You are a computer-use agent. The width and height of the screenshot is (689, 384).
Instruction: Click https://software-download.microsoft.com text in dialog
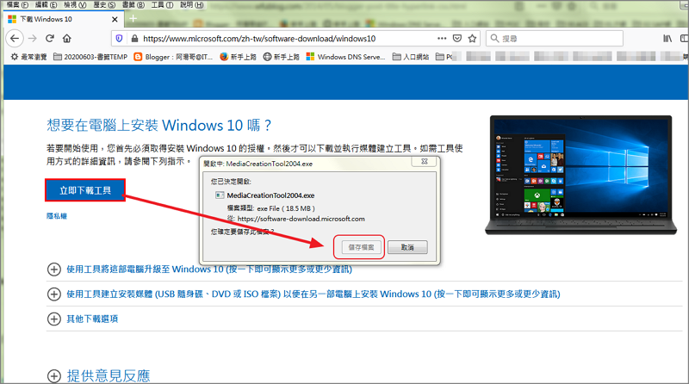[x=301, y=219]
